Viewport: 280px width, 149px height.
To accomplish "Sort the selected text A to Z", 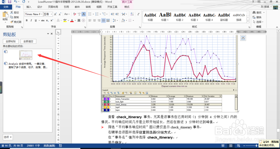I will (x=132, y=14).
